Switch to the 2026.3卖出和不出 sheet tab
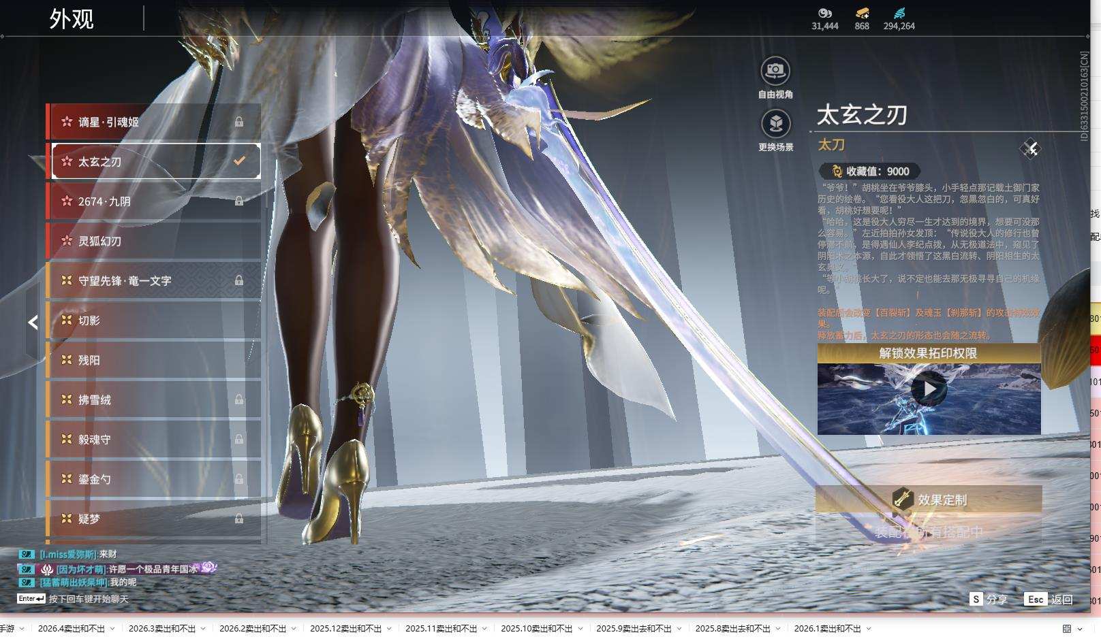This screenshot has width=1101, height=639. (x=162, y=629)
